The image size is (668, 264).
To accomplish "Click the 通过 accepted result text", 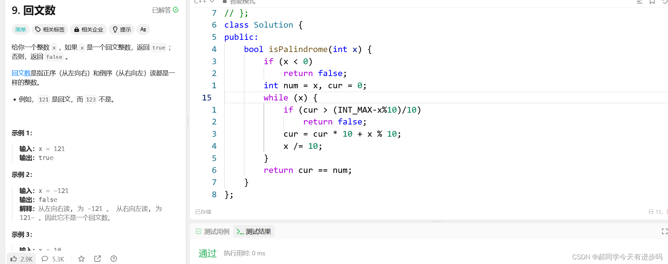I will [x=207, y=253].
